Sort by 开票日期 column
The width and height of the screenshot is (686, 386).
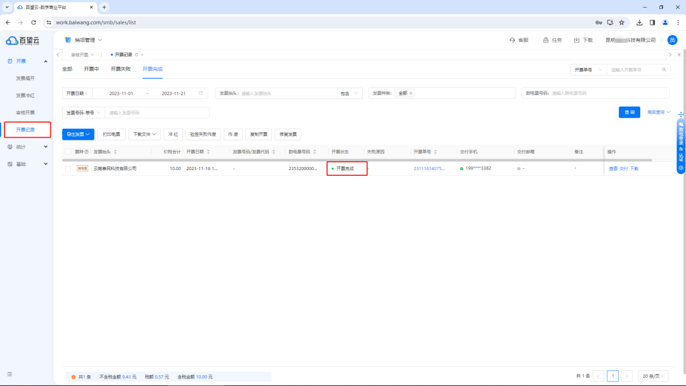pyautogui.click(x=208, y=152)
